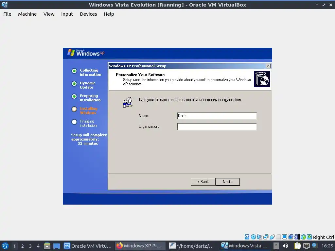Screen dimensions: 335x251
Task: Click the volume speaker tray icon
Action: pyautogui.click(x=285, y=246)
